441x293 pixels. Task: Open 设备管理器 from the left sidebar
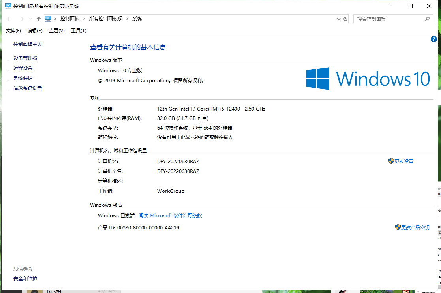coord(25,58)
